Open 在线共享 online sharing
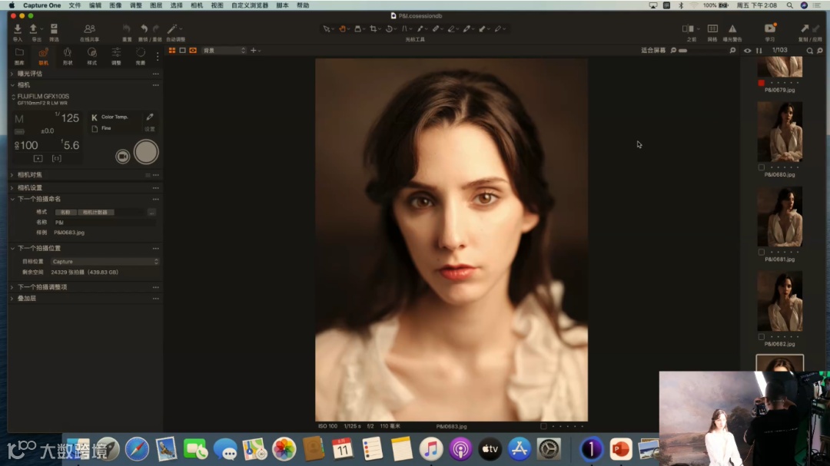830x466 pixels. click(x=89, y=29)
